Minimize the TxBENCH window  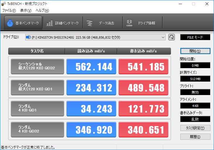180,4
